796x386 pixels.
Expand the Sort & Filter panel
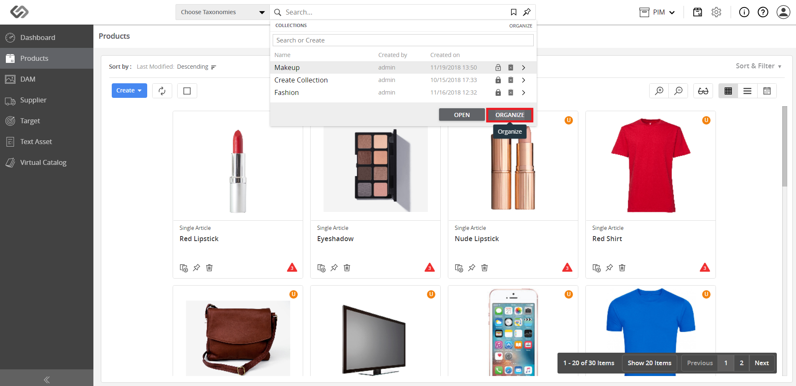click(x=758, y=66)
